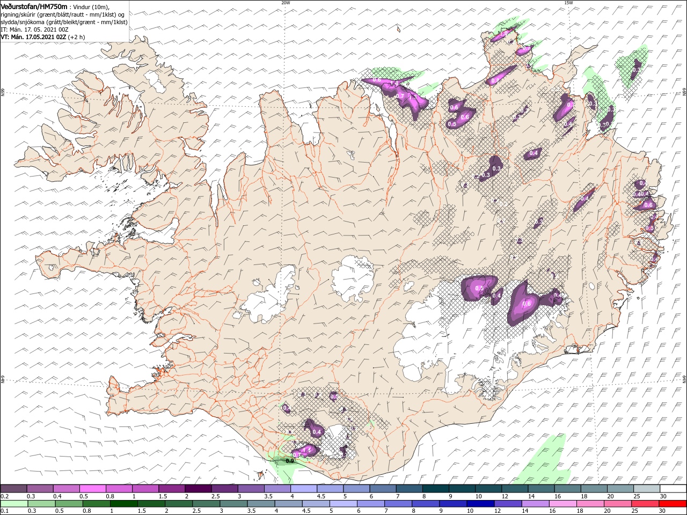Select the palest green 0.1 swatch in the rain legend
687x515 pixels.
[14, 504]
